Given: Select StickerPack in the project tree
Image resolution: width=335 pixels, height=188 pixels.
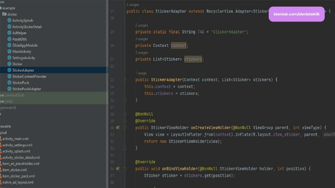Looking at the screenshot, I should pos(21,83).
